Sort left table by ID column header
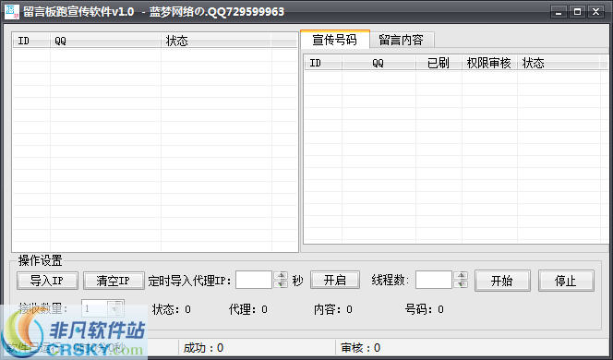The image size is (613, 360). [x=31, y=41]
